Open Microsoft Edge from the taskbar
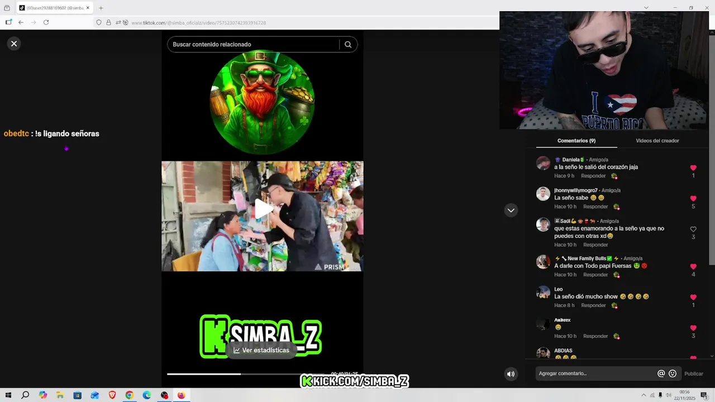Viewport: 715px width, 402px height. click(x=146, y=395)
